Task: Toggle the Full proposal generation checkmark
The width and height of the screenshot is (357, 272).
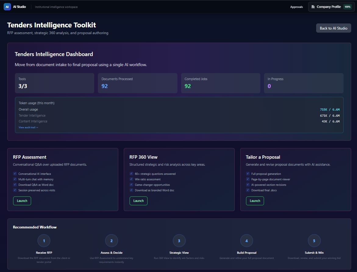Action: coord(248,174)
